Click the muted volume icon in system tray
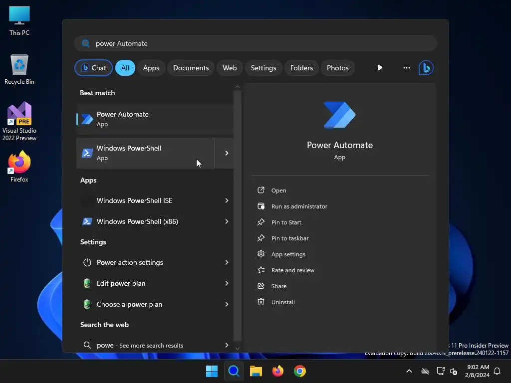 tap(453, 371)
